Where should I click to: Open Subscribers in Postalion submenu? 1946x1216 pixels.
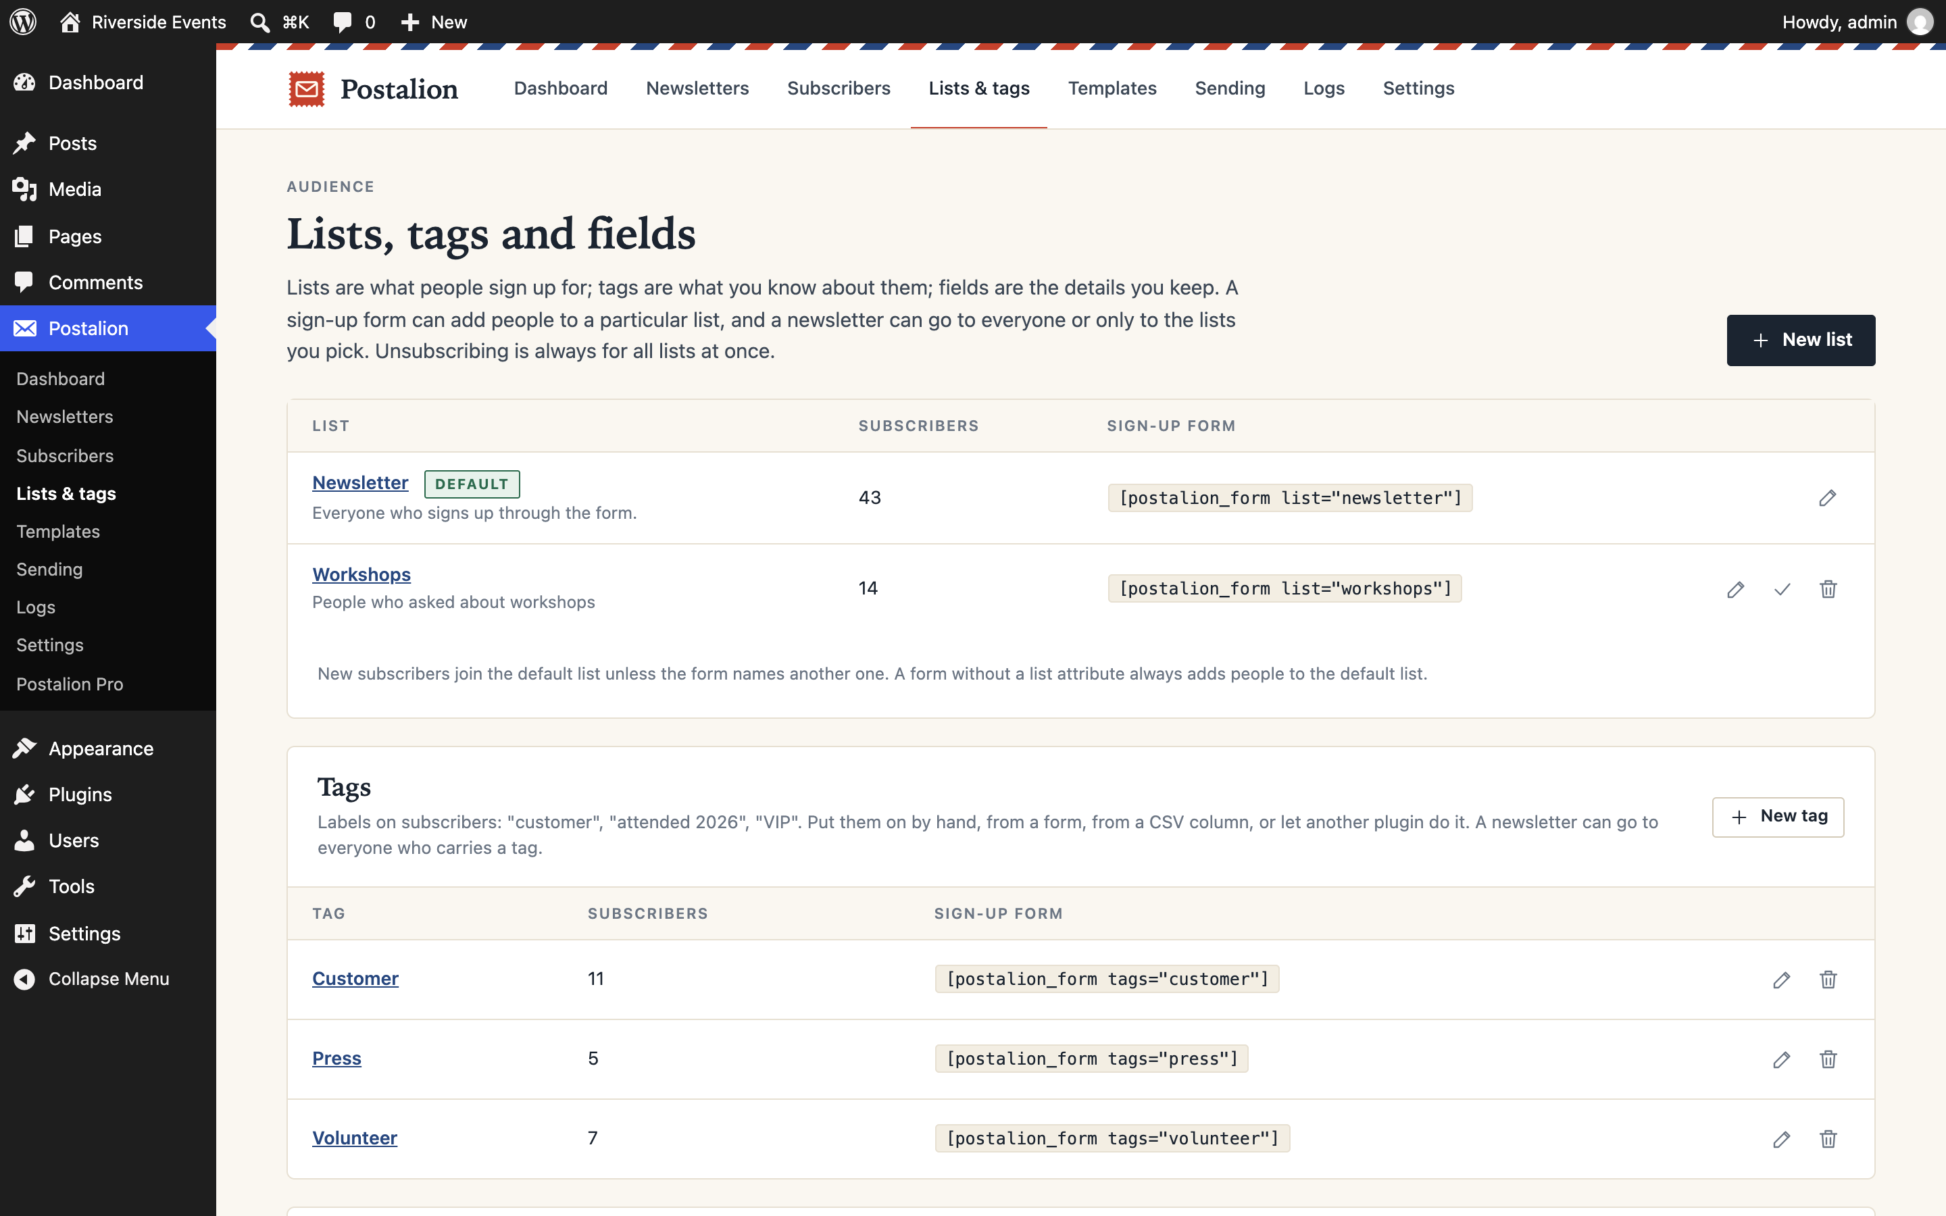[65, 455]
